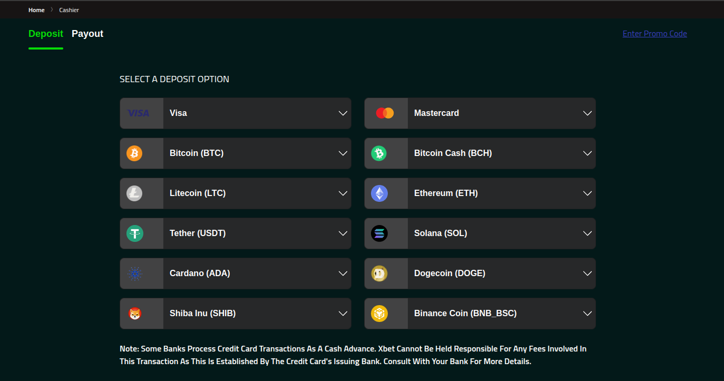The height and width of the screenshot is (381, 724).
Task: Click the Shiba Inu dog icon
Action: pyautogui.click(x=134, y=314)
